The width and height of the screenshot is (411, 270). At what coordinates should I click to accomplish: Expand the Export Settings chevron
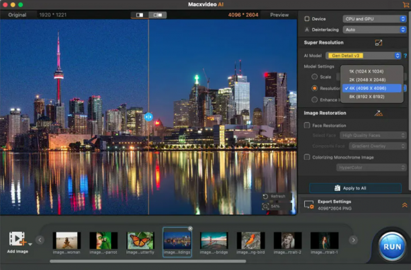click(404, 205)
